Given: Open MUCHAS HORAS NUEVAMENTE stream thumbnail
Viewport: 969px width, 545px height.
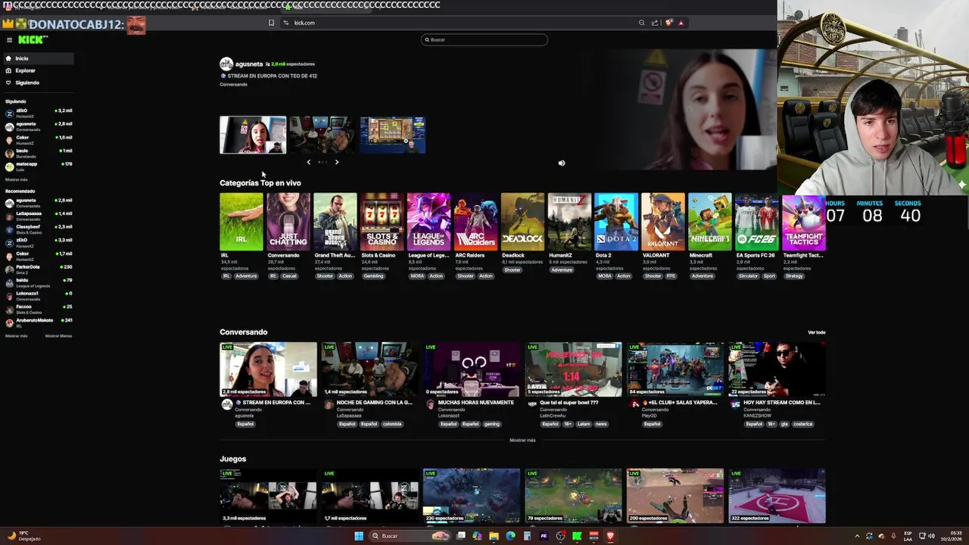Looking at the screenshot, I should [472, 369].
